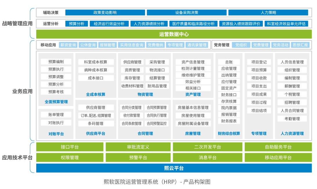Select 经济运行效益分析 in the 运营分析 row

[109, 24]
